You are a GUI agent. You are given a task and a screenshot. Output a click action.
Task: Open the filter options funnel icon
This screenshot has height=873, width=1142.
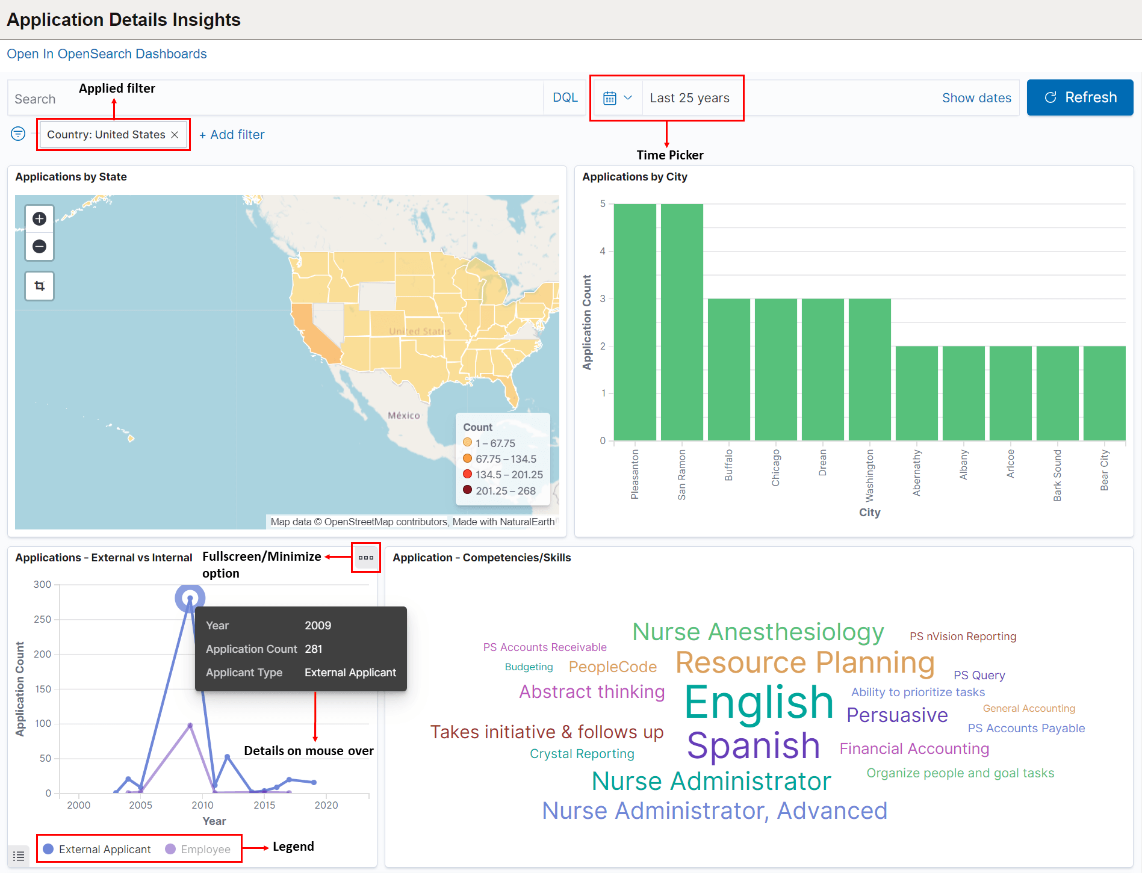pyautogui.click(x=17, y=134)
